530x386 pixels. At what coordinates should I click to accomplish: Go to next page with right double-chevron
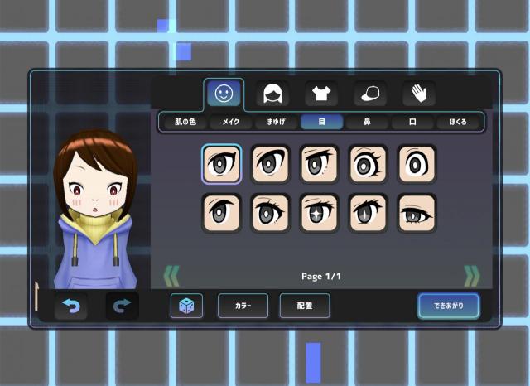coord(472,277)
